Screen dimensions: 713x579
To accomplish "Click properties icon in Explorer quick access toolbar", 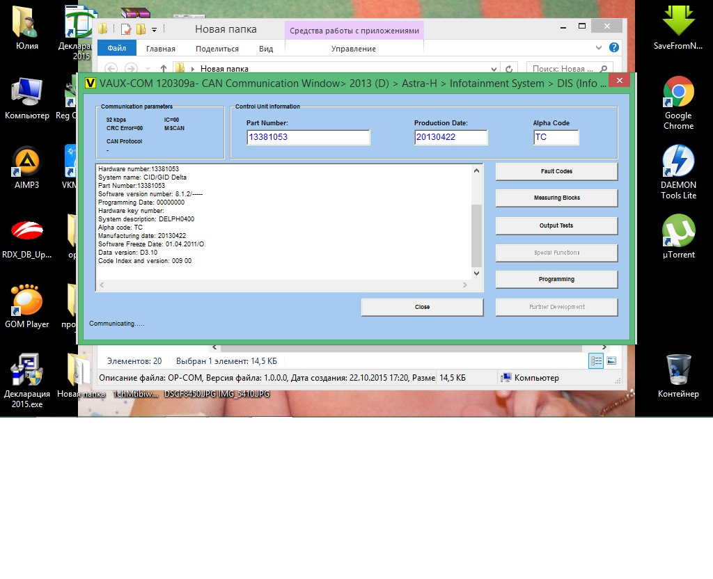I will (x=126, y=29).
